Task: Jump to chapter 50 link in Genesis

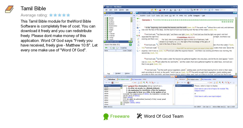Action: 232,22
